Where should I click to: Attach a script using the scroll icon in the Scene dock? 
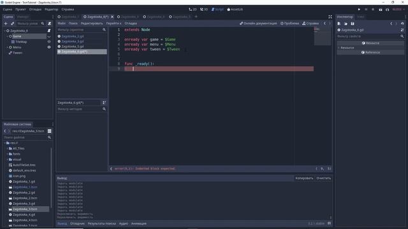point(50,24)
